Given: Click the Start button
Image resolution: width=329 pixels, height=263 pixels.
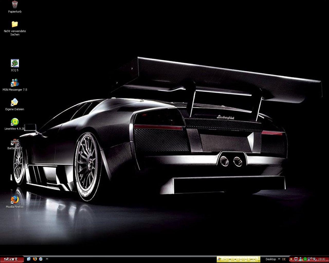Looking at the screenshot, I should (12, 259).
